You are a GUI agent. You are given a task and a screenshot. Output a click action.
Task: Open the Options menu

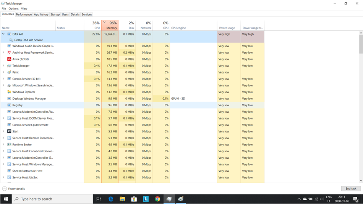(13, 8)
